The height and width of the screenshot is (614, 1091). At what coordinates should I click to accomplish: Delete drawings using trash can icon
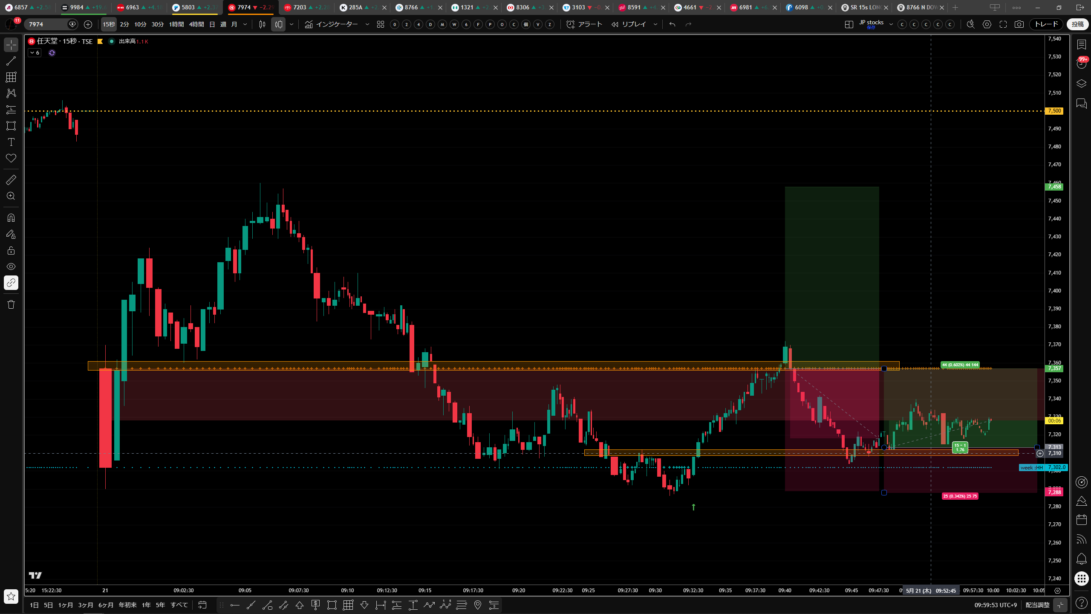[x=11, y=304]
